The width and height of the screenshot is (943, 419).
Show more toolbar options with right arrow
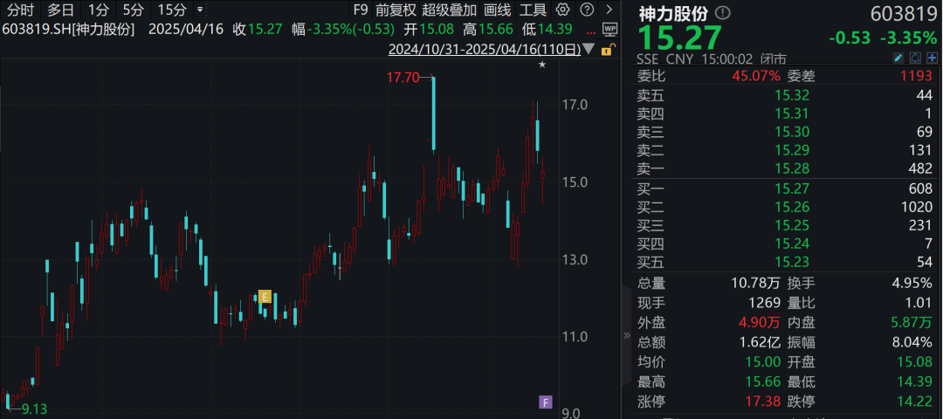click(x=609, y=10)
